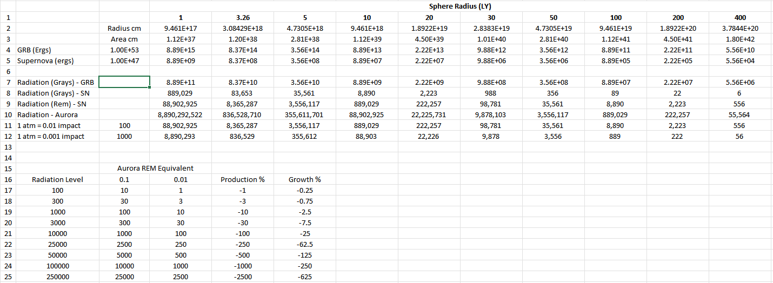Click the 'GRB (Ergs)' row label
The image size is (773, 283).
(57, 50)
